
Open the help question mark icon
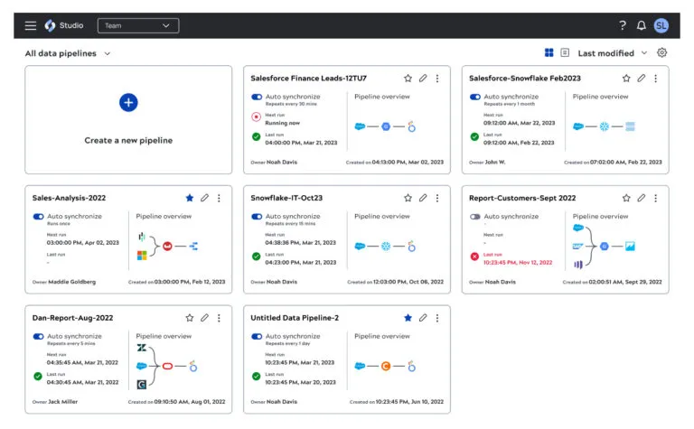[x=623, y=25]
